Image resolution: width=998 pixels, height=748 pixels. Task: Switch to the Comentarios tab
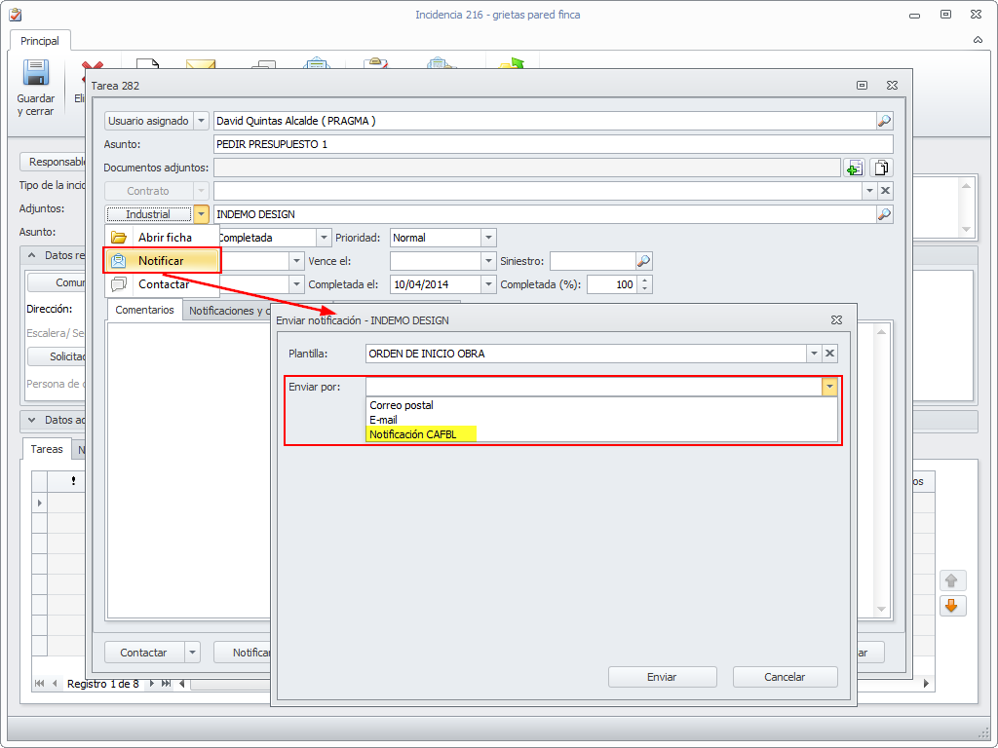pyautogui.click(x=144, y=310)
